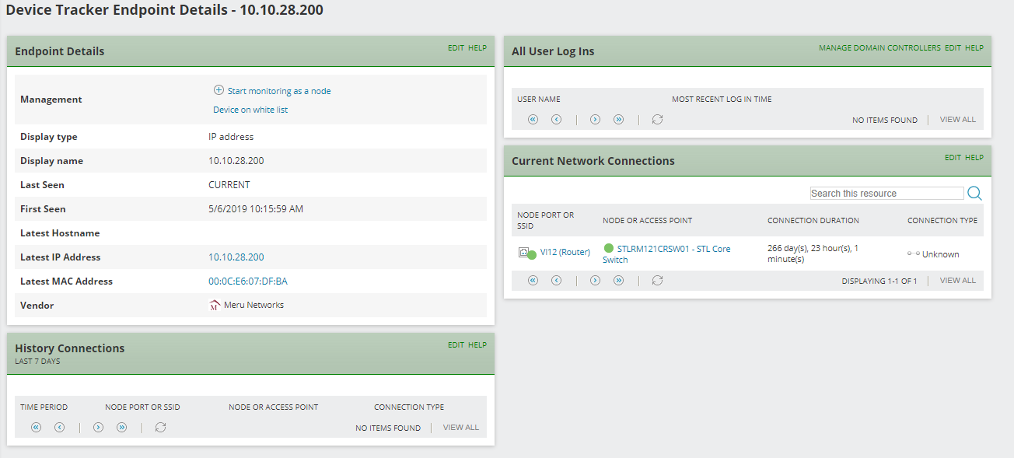Click the Display type value IP address
The image size is (1014, 458).
pyautogui.click(x=231, y=137)
